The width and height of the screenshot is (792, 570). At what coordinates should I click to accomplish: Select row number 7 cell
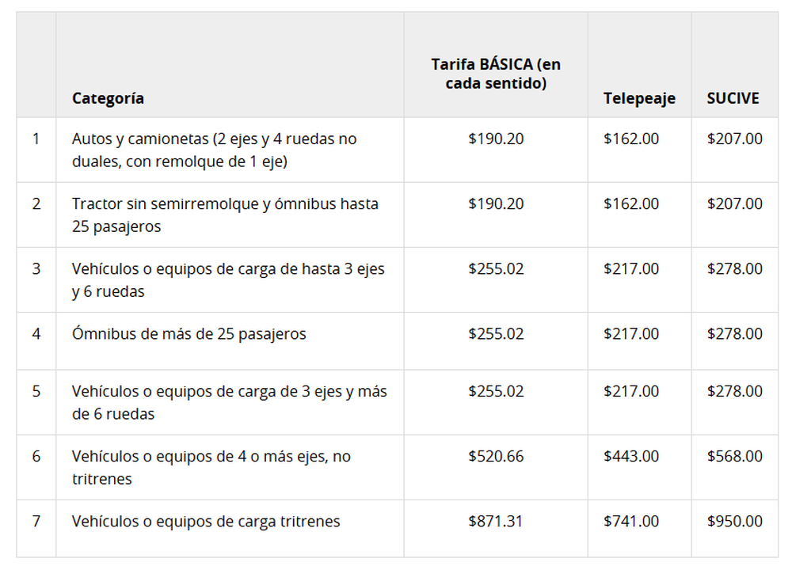pos(36,522)
